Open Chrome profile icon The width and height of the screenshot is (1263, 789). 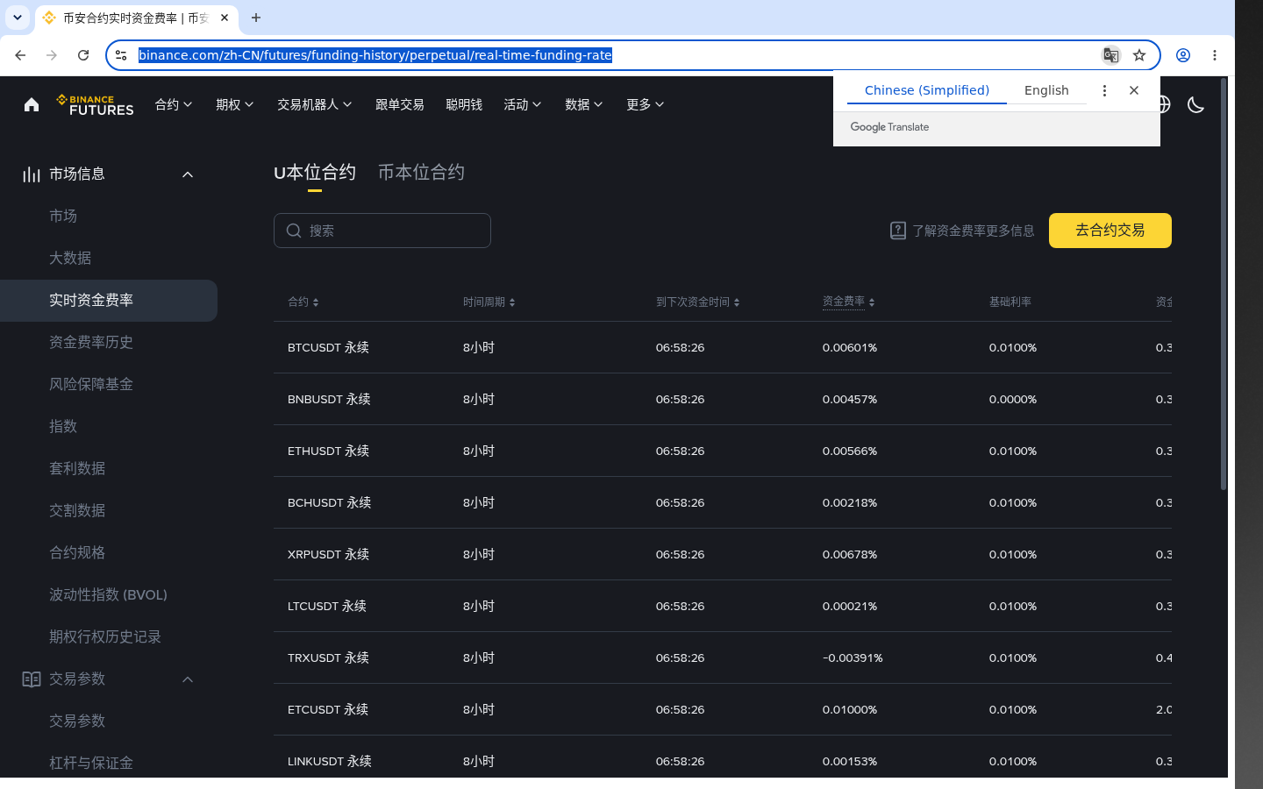click(1183, 55)
